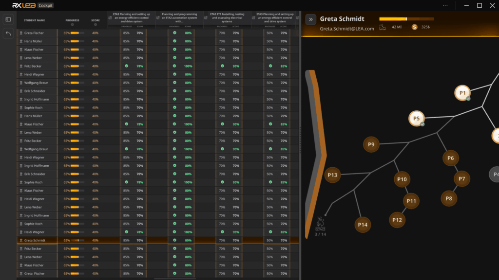Screen dimensions: 499x280
Task: Click the filter circle under SCORE header
Action: click(96, 24)
